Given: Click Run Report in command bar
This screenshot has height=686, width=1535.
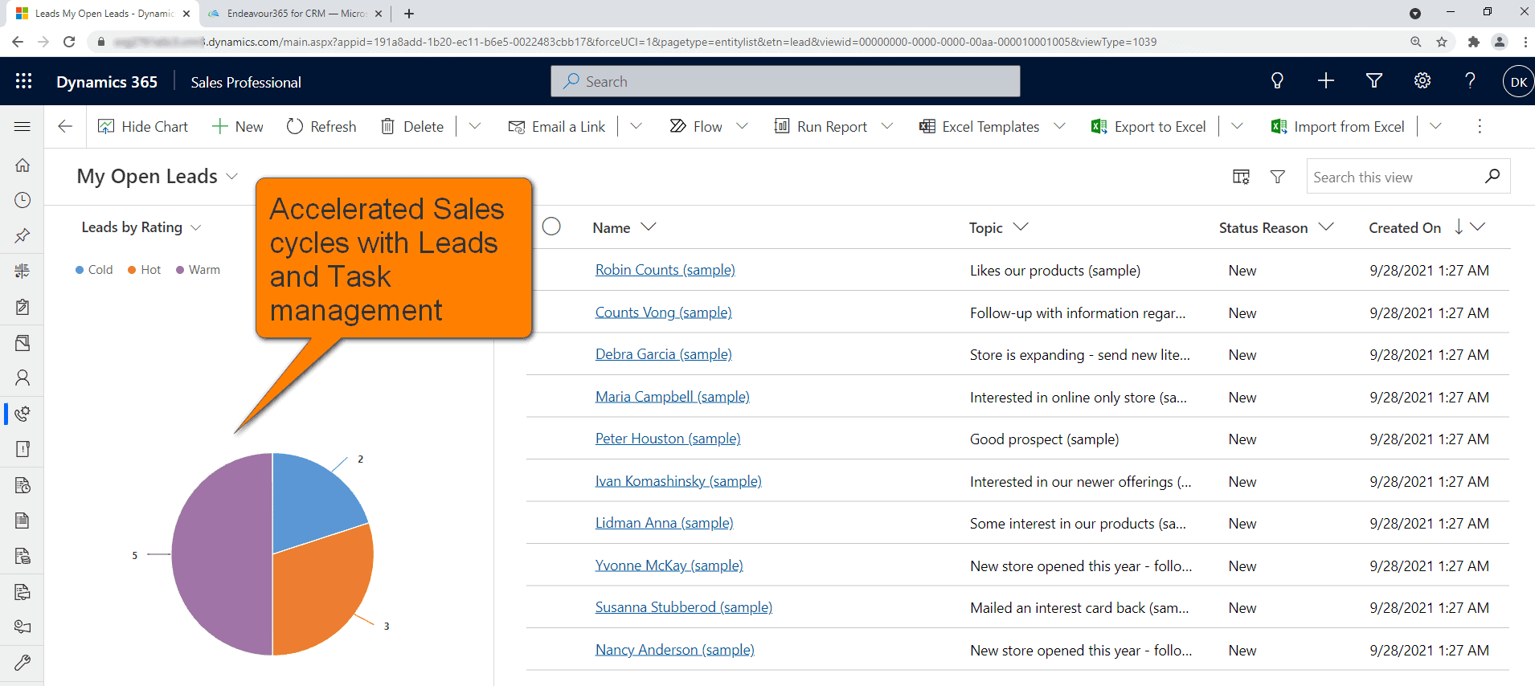Looking at the screenshot, I should click(x=821, y=127).
